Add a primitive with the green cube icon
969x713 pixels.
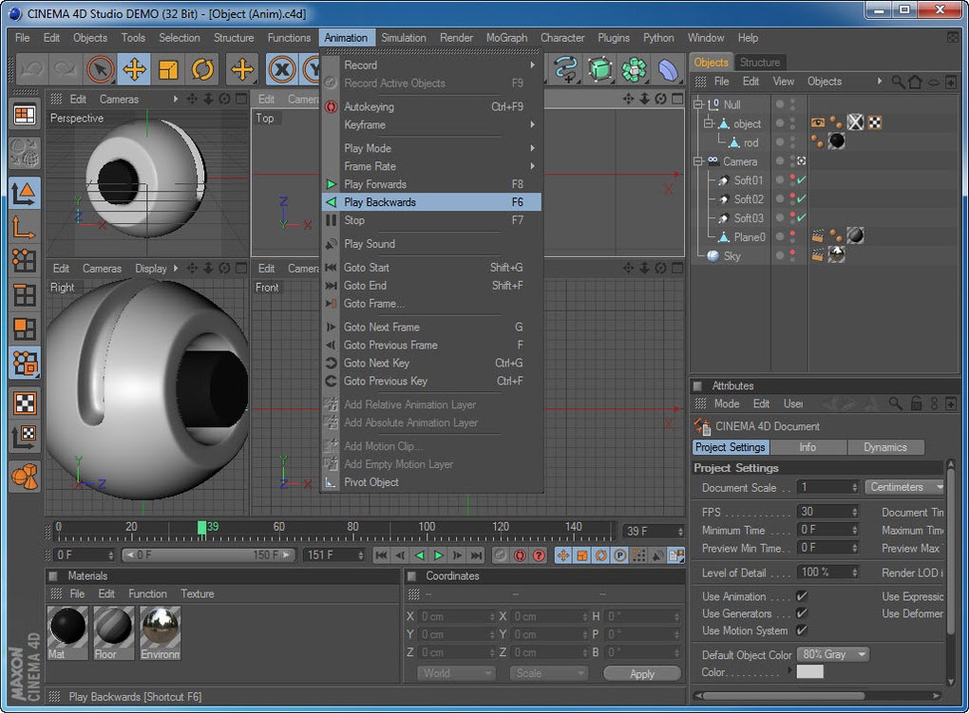599,69
